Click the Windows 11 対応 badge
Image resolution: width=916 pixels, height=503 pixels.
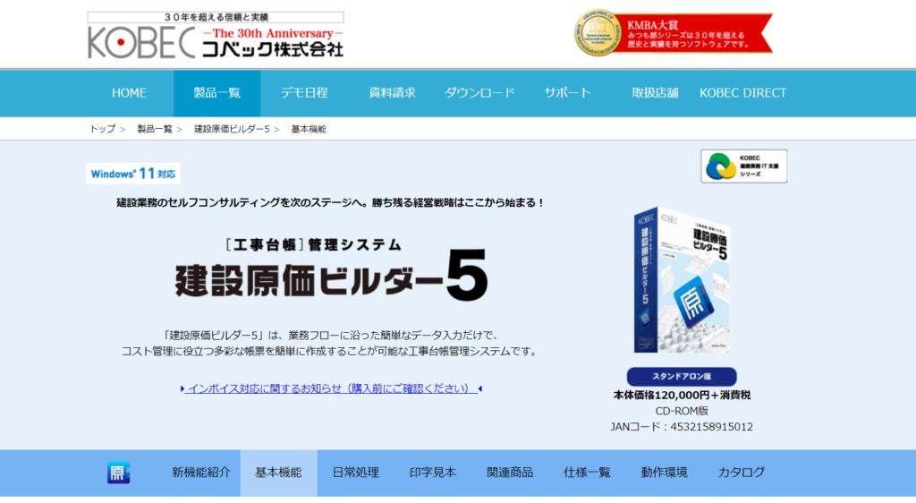tap(133, 174)
